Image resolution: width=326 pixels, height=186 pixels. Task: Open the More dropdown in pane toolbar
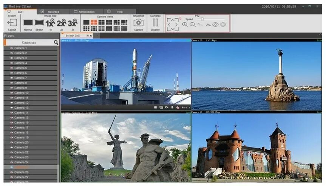tap(185, 108)
